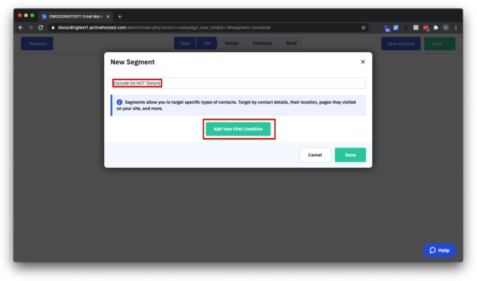
Task: Select the DWOODINGTEST1 Email Marketing tab
Action: tap(75, 17)
